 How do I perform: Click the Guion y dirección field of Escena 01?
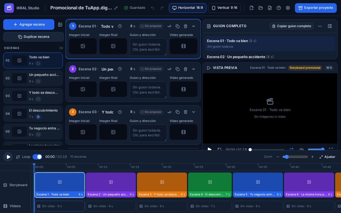point(148,47)
